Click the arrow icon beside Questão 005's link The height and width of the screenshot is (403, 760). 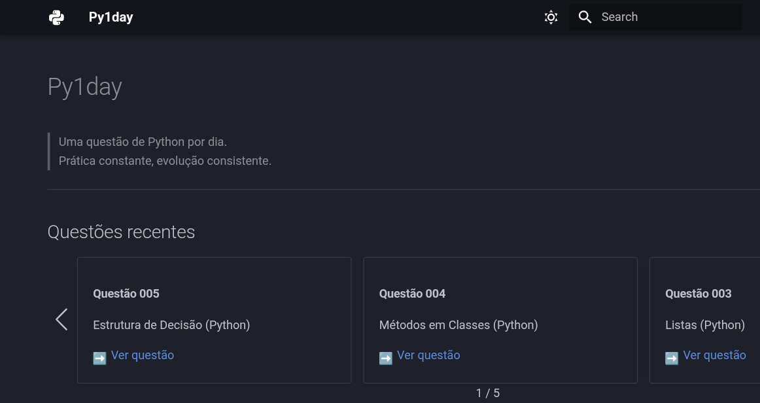(x=99, y=358)
